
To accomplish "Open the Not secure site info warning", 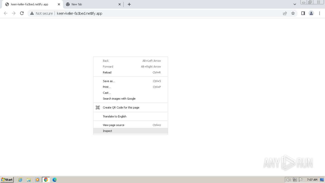I will (x=41, y=13).
